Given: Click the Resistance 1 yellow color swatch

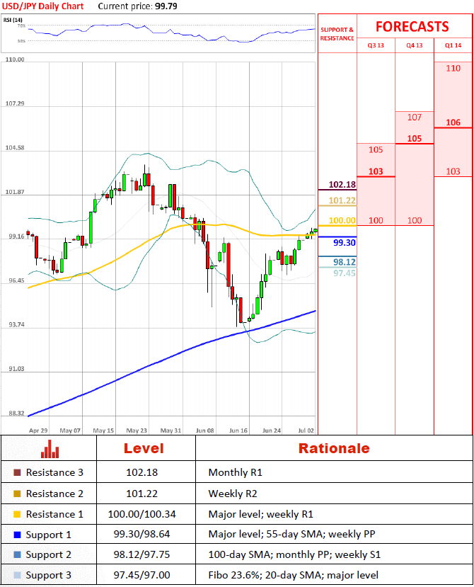Looking at the screenshot, I should click(17, 514).
